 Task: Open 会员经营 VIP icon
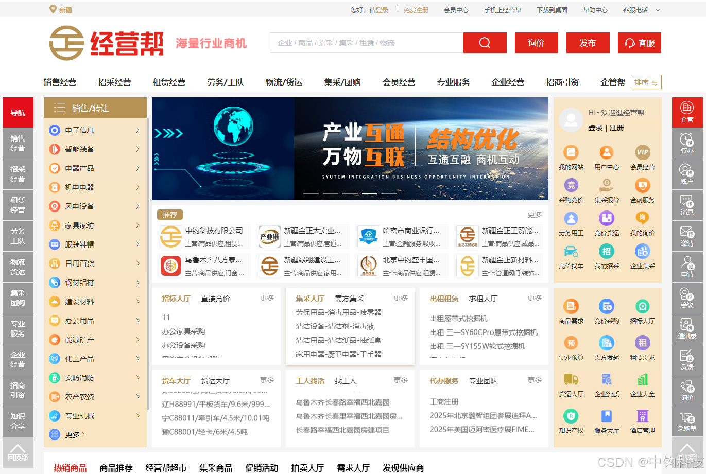point(642,152)
